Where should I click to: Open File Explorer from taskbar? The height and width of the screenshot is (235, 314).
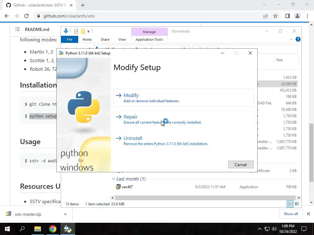coord(37,229)
